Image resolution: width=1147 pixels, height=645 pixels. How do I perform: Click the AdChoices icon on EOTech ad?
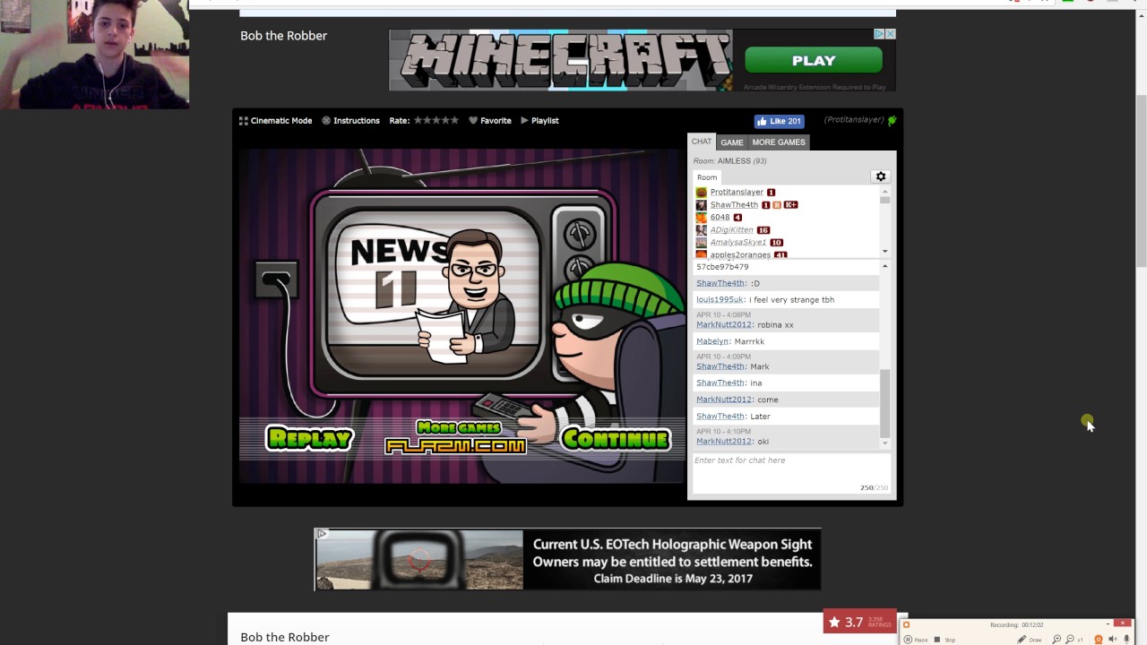(x=321, y=534)
